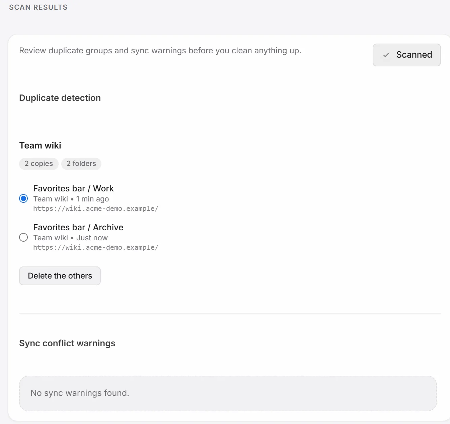Image resolution: width=450 pixels, height=424 pixels.
Task: Click the SCAN RESULTS section title
Action: click(38, 7)
